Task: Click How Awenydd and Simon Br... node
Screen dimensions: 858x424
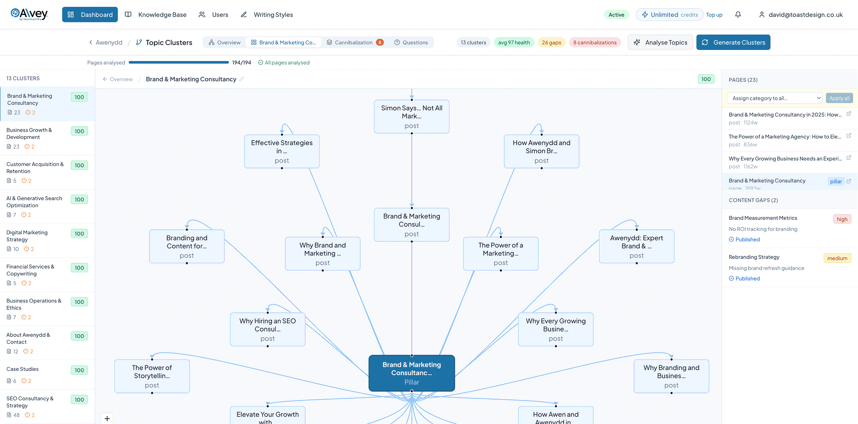Action: coord(542,151)
